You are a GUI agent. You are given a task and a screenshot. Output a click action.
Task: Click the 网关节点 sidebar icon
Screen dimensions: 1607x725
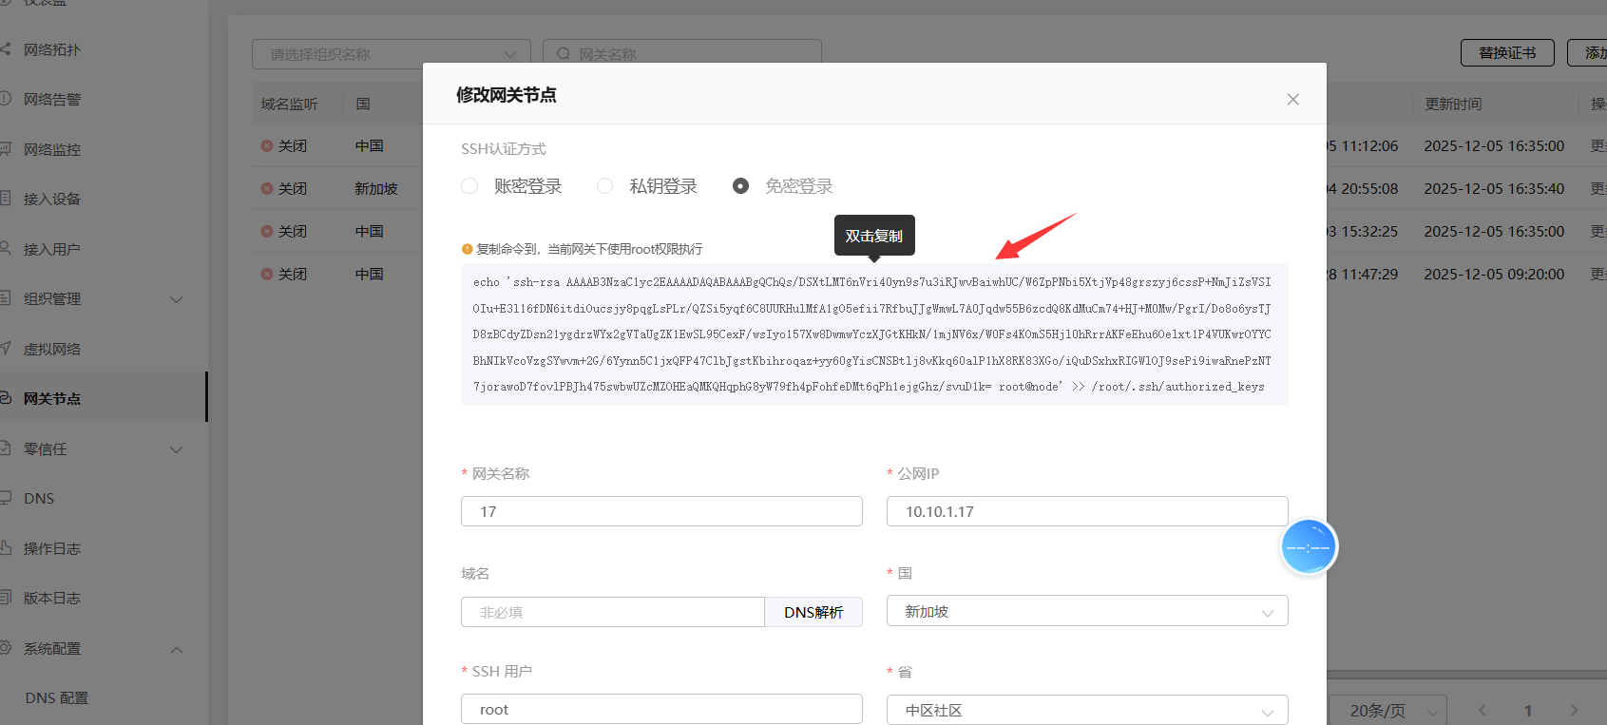(x=5, y=397)
